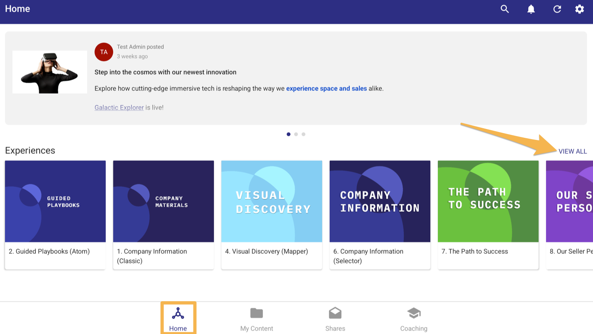Open the search magnifier icon
The width and height of the screenshot is (593, 334).
(505, 9)
